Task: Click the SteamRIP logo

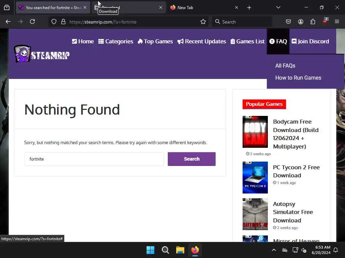Action: tap(41, 54)
